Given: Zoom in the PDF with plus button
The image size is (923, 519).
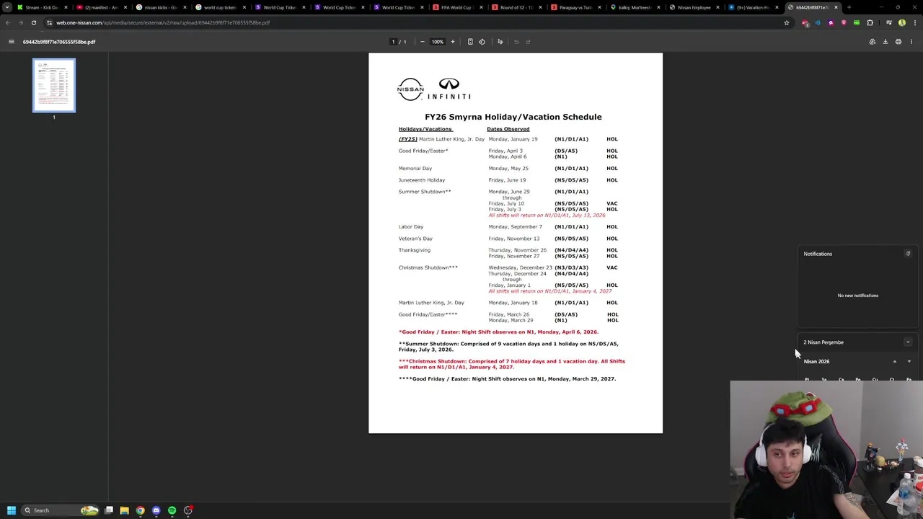Looking at the screenshot, I should tap(453, 42).
